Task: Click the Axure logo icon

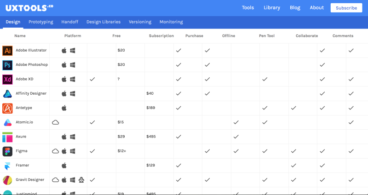Action: [7, 137]
